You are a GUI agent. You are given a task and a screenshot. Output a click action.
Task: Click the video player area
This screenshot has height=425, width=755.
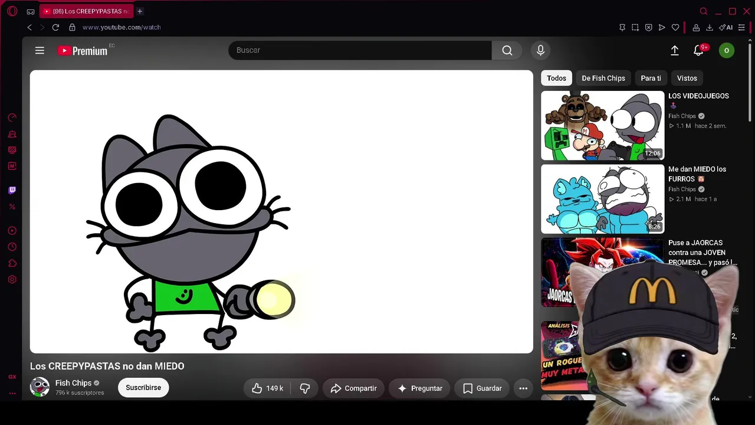(x=281, y=212)
